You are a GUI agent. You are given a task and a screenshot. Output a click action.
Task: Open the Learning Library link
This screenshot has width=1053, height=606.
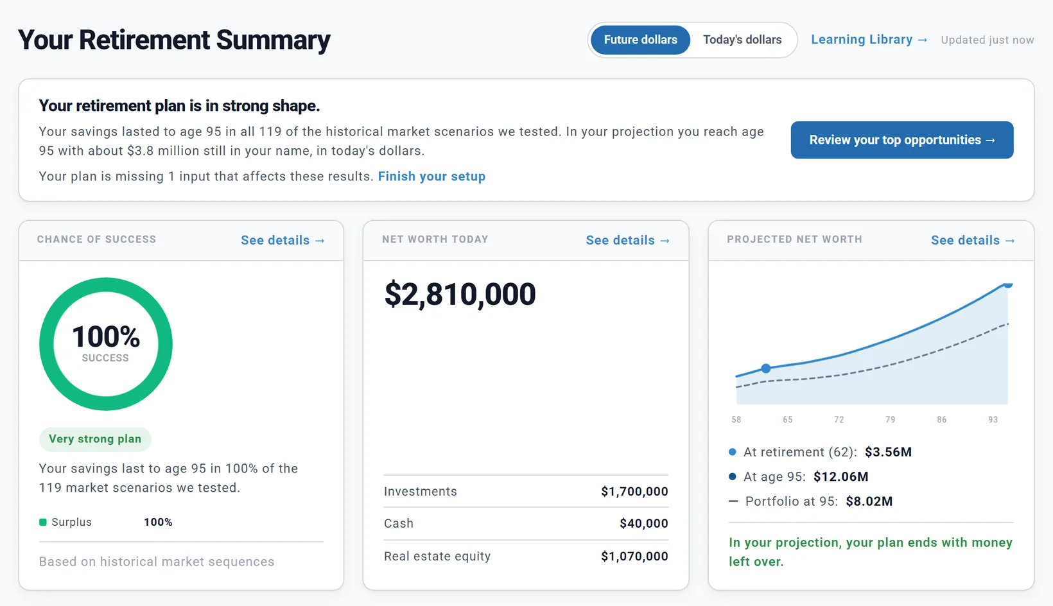(x=869, y=40)
